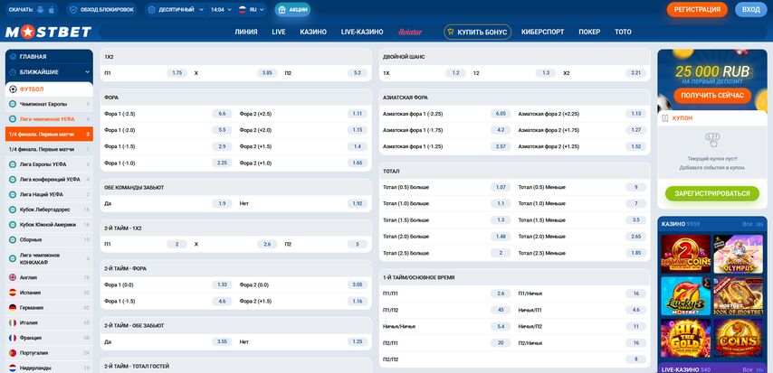Click the Купон ticket icon
This screenshot has width=773, height=373.
click(665, 118)
